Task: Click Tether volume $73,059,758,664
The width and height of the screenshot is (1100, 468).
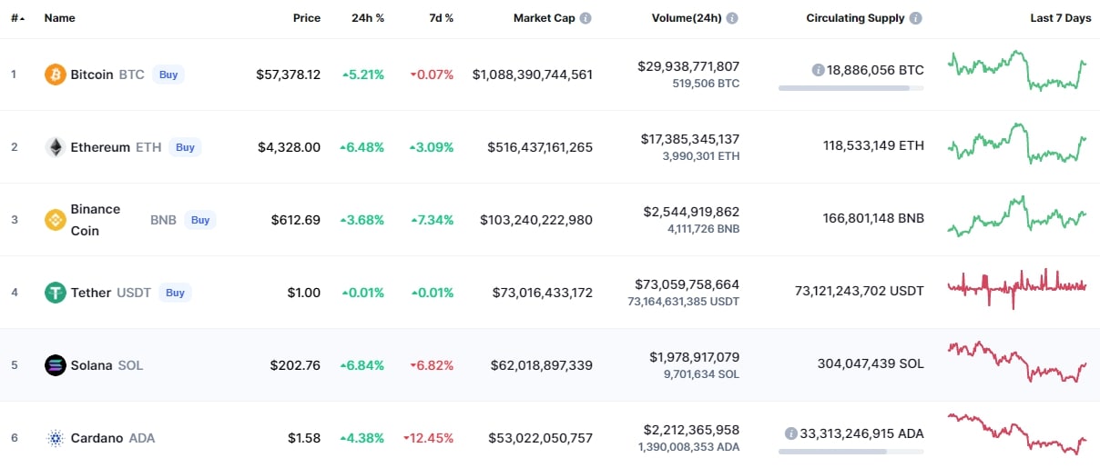Action: [689, 284]
